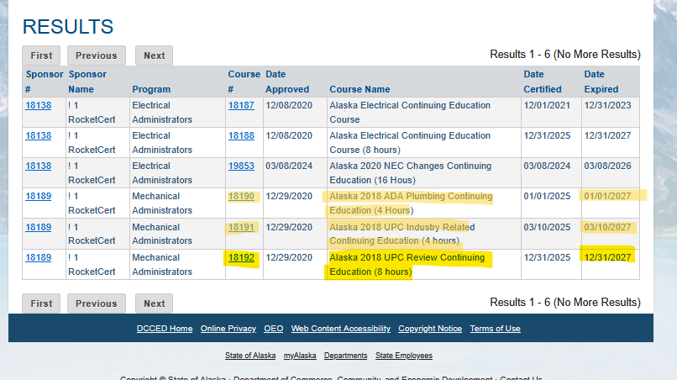Open course number 18187 link
The width and height of the screenshot is (677, 380).
[241, 106]
